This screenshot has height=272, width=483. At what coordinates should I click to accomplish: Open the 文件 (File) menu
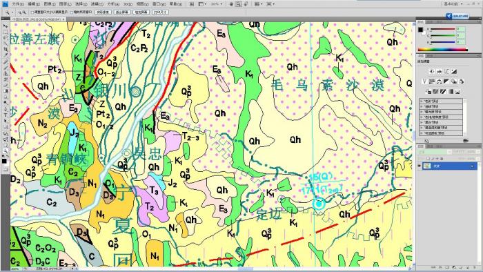17,4
